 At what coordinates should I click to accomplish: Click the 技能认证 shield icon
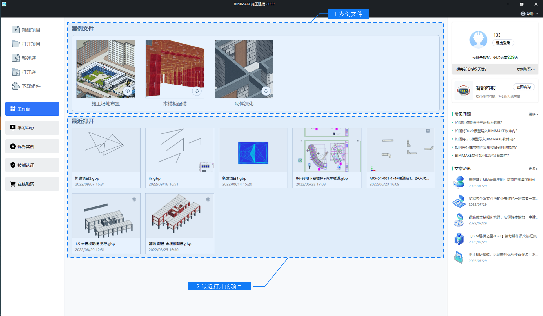(x=13, y=165)
